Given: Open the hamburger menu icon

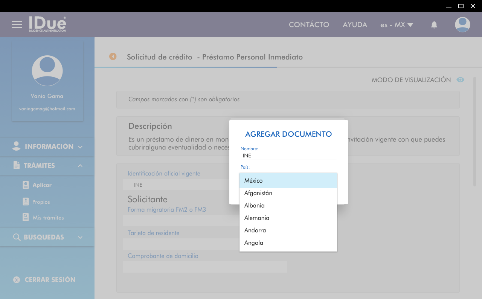Looking at the screenshot, I should [x=17, y=25].
